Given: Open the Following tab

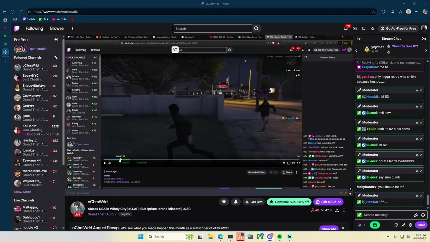Looking at the screenshot, I should click(x=34, y=29).
